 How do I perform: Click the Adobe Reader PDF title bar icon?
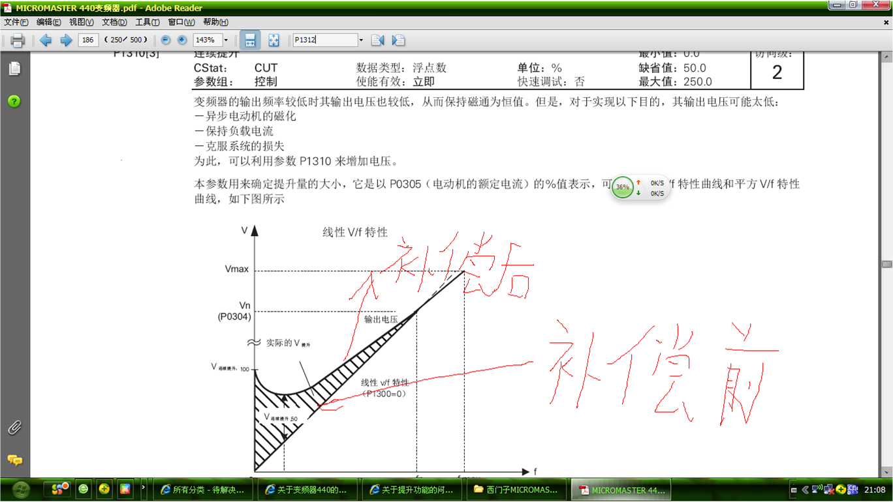(x=7, y=7)
